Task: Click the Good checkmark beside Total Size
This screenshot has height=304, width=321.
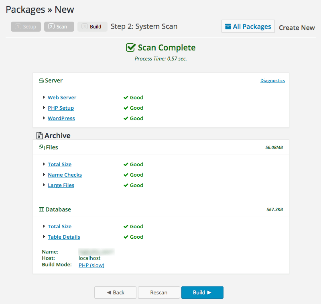Action: point(125,164)
